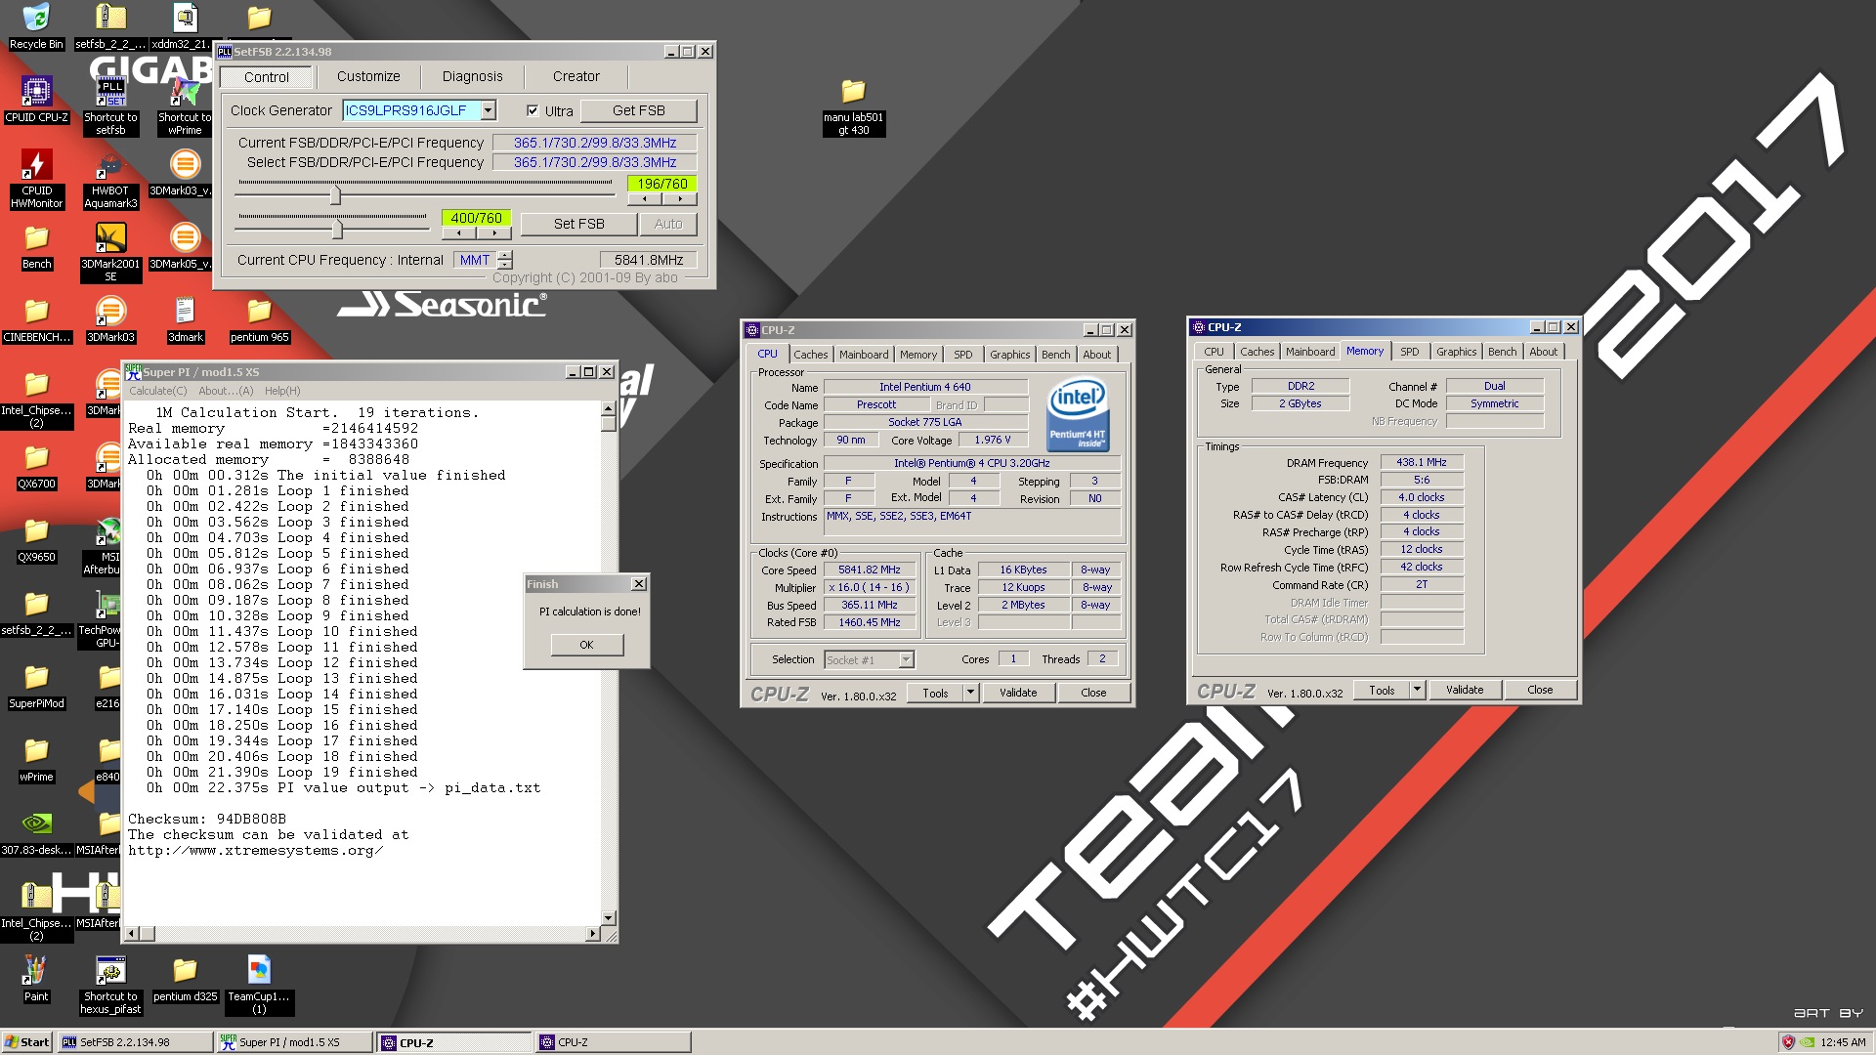The image size is (1876, 1055).
Task: Click the Set FSB button
Action: pyautogui.click(x=579, y=224)
